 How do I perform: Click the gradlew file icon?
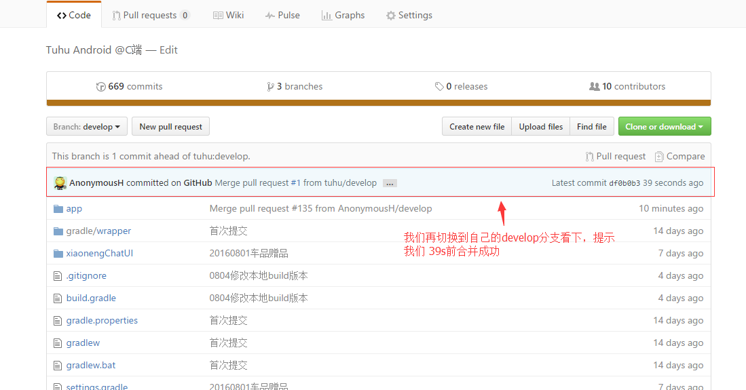click(x=58, y=343)
